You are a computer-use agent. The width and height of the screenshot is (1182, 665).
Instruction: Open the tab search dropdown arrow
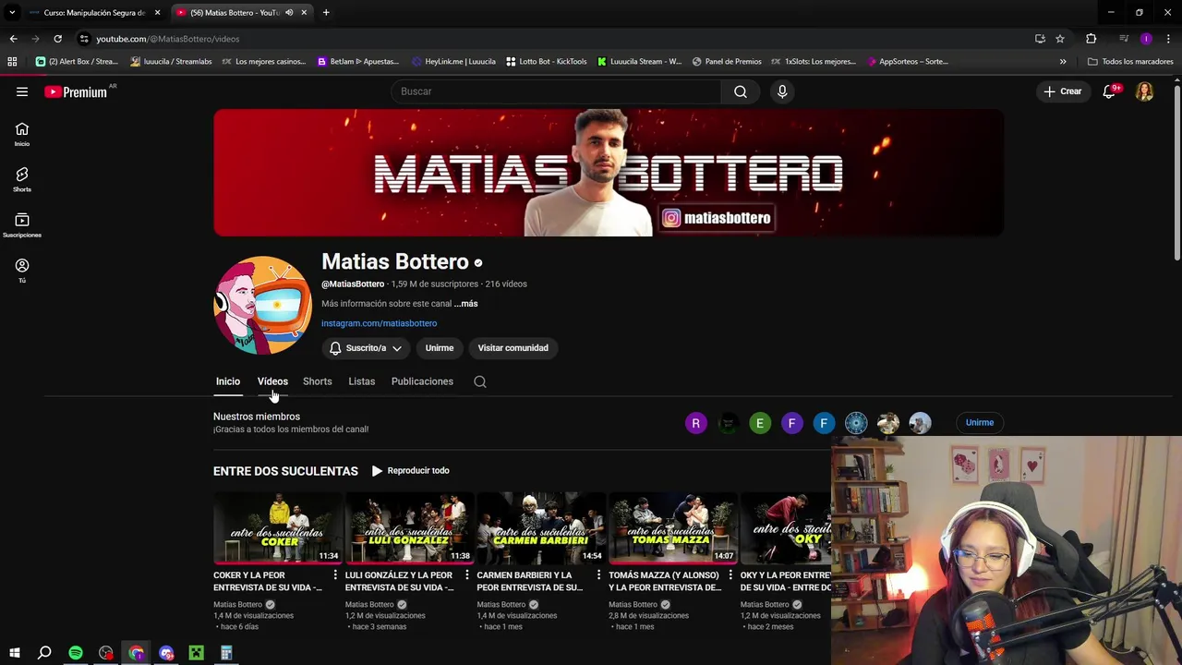coord(12,12)
